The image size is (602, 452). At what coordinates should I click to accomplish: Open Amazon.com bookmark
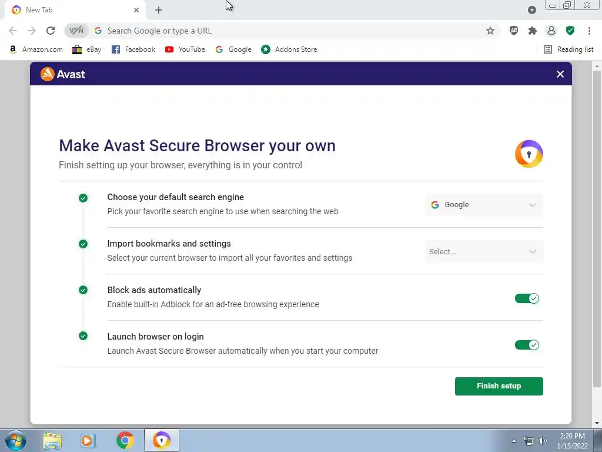[x=36, y=49]
